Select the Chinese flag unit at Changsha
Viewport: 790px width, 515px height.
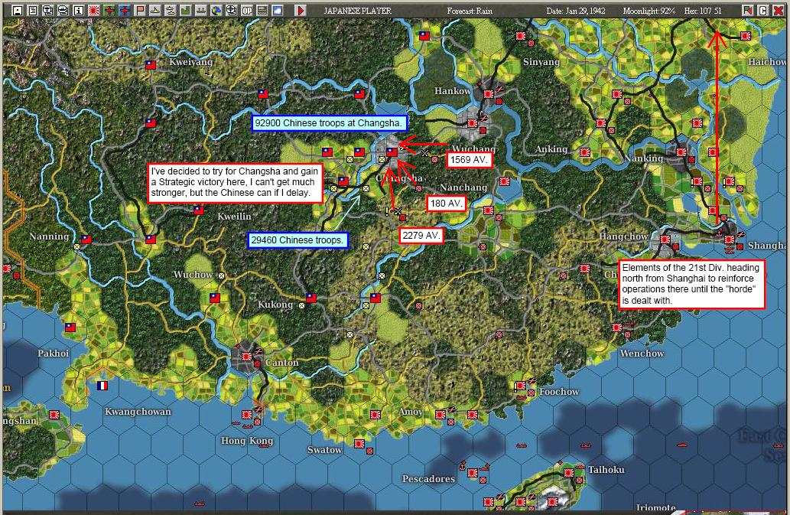pos(392,152)
